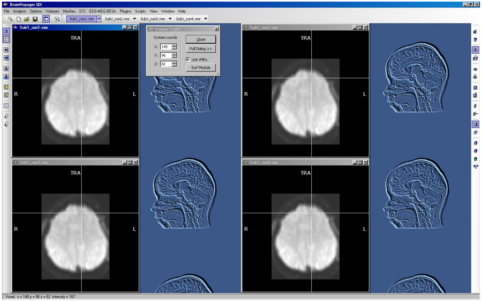Viewport: 482px width, 301px height.
Task: Click the two-heads icon at the bottom of the right toolbar
Action: (475, 167)
